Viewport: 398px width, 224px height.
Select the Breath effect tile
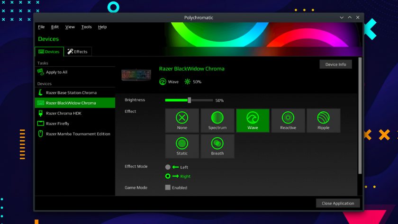pos(217,146)
